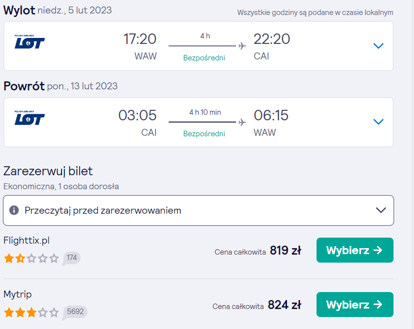414x329 pixels.
Task: Open the 5692 reviews bubble for Mytrip
Action: [x=75, y=313]
